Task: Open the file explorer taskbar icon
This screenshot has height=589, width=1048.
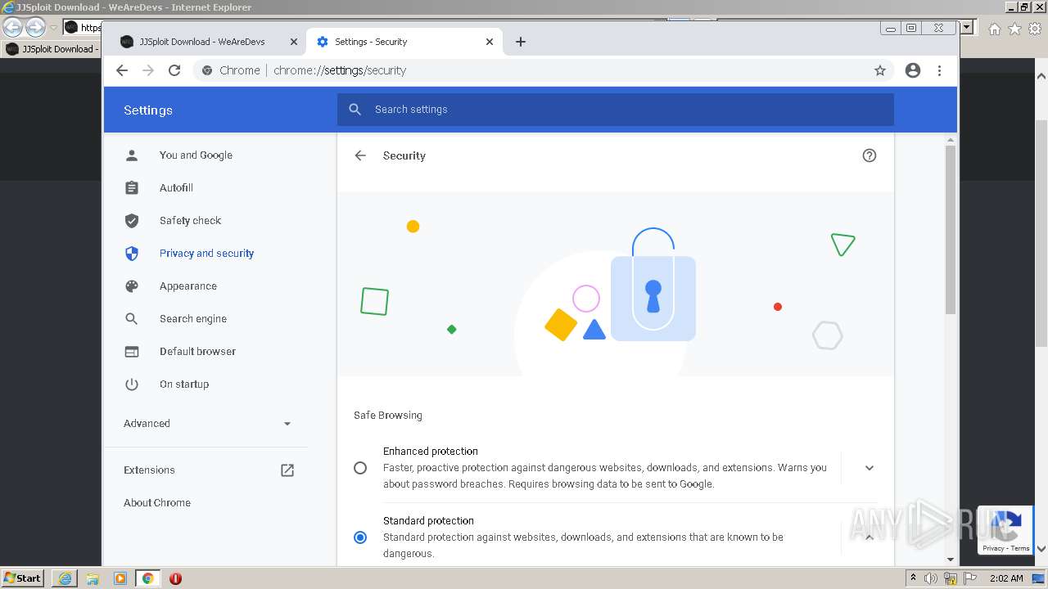Action: 93,578
